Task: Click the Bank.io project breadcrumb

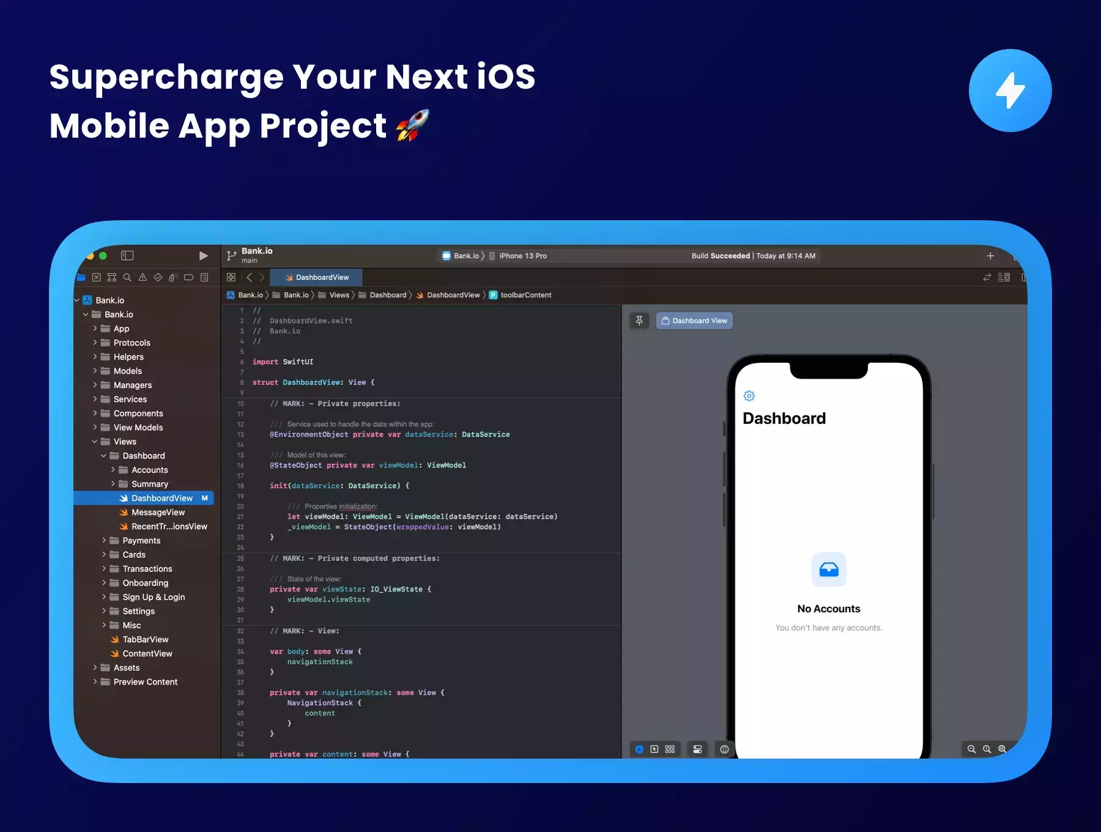Action: (x=245, y=295)
